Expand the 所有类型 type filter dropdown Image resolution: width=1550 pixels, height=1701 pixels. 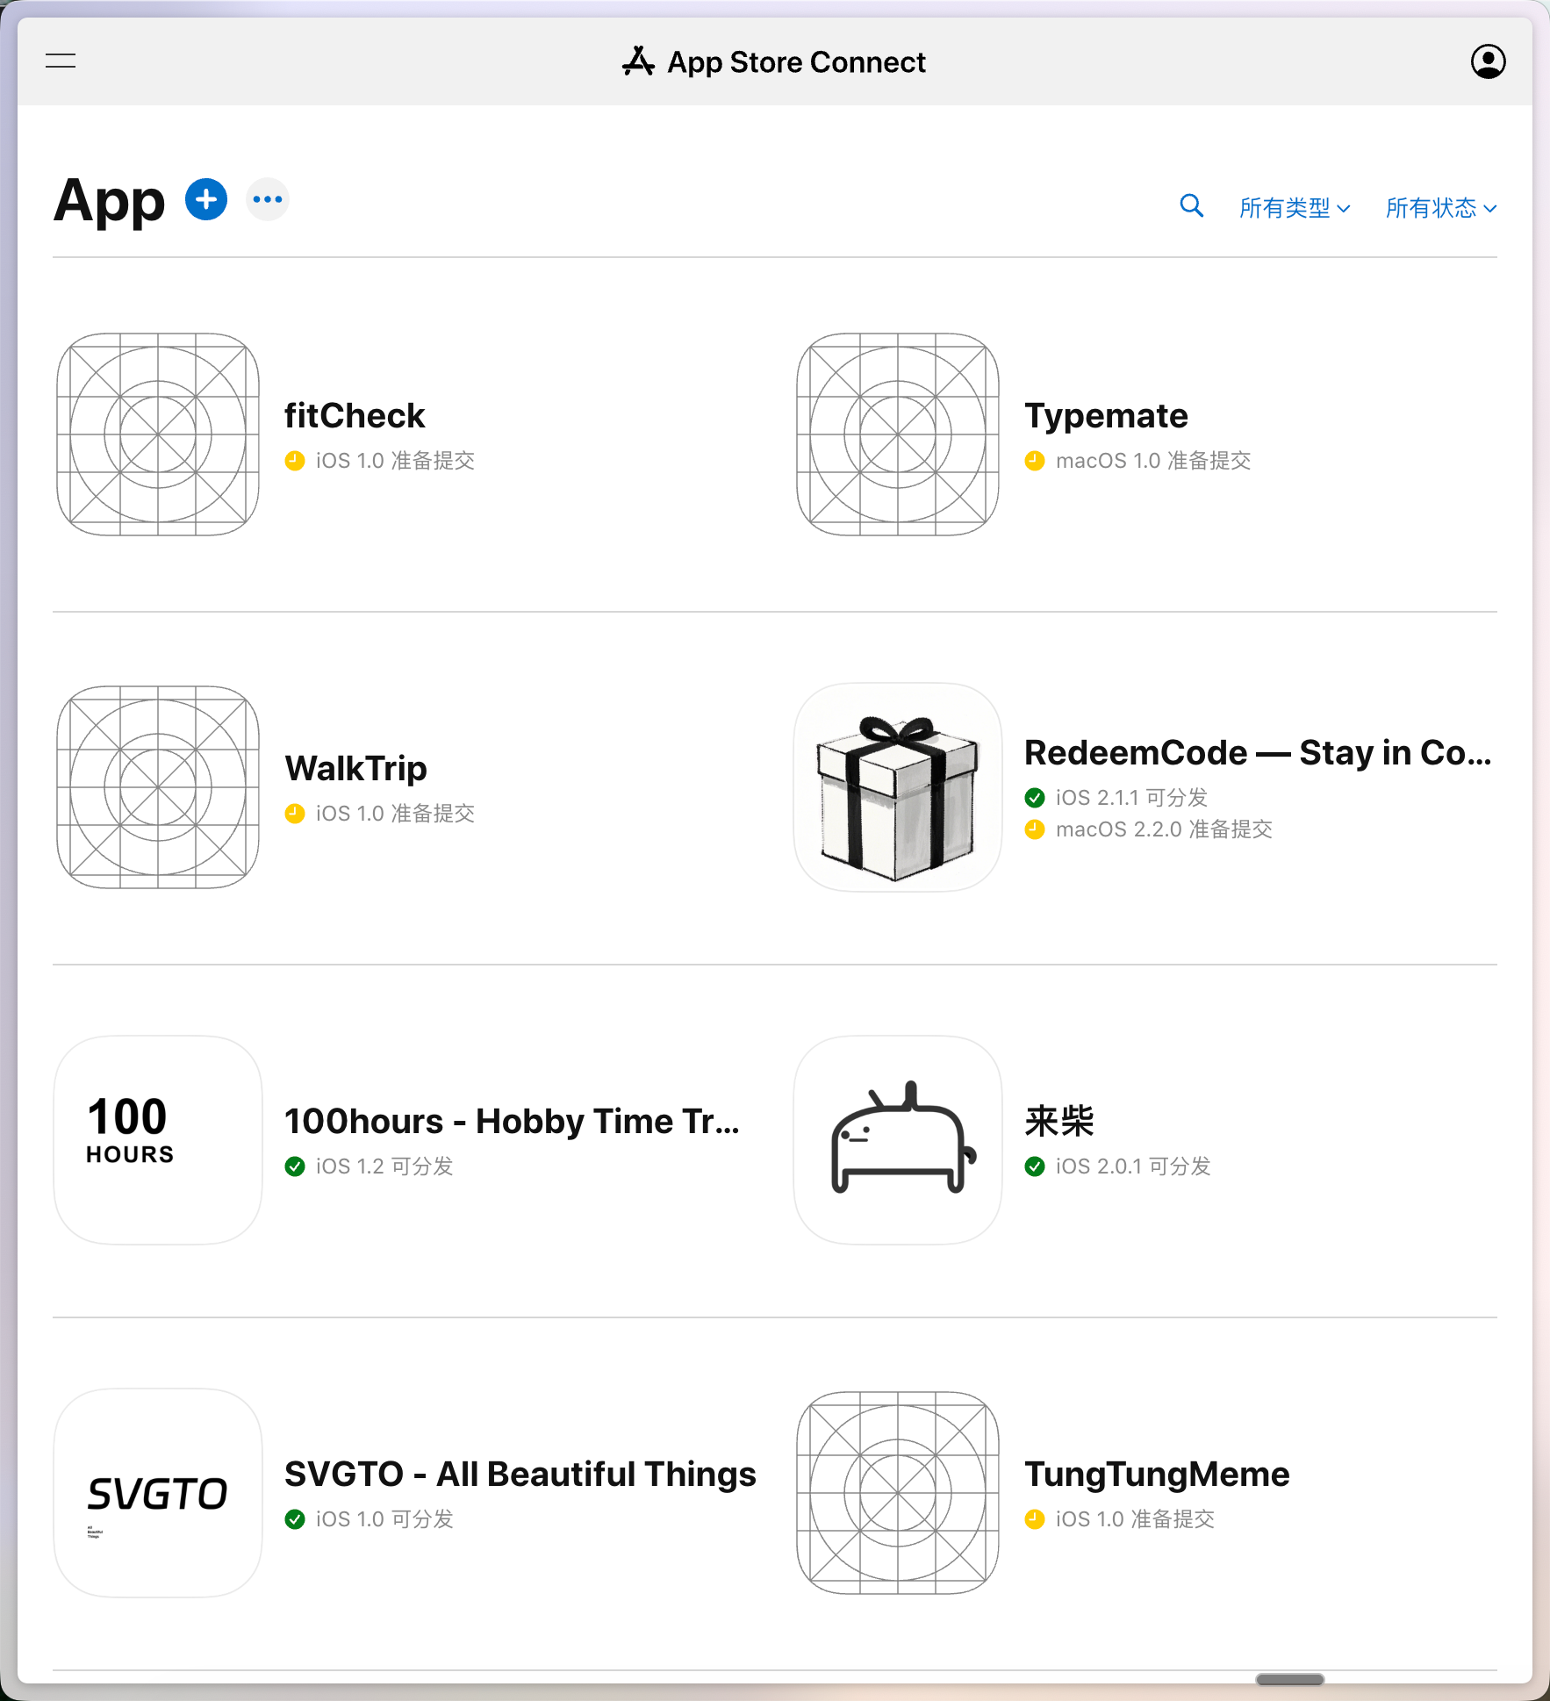point(1294,208)
